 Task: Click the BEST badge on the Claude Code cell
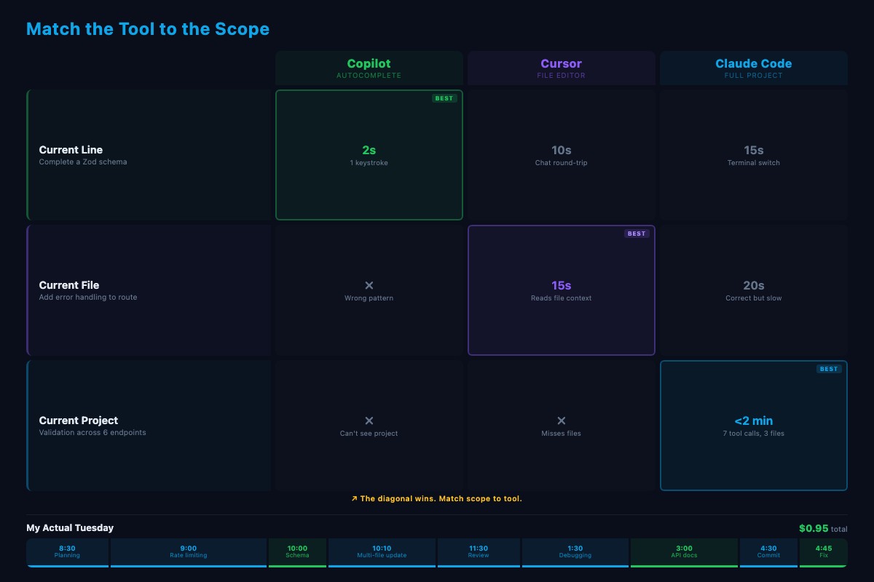tap(829, 369)
